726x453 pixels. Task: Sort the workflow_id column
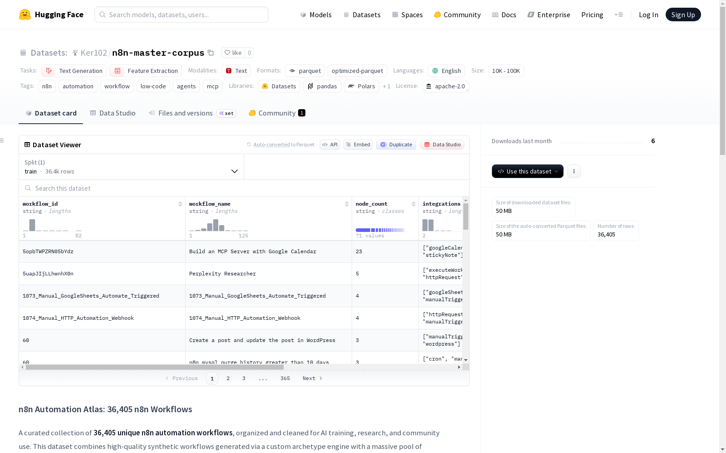(180, 204)
